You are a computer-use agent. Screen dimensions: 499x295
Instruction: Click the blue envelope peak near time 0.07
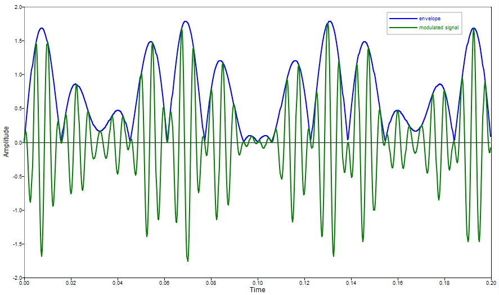coord(185,21)
